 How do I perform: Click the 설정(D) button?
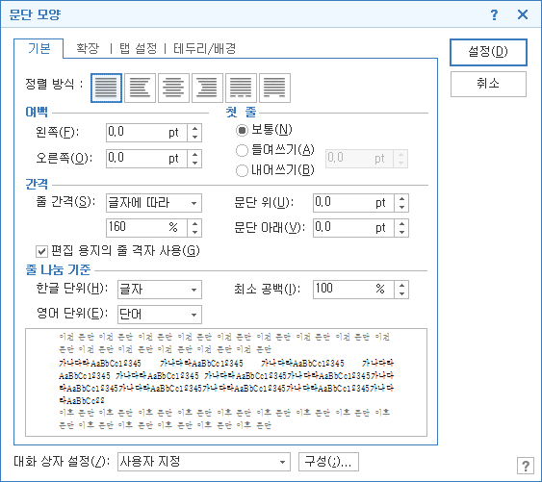pos(488,52)
